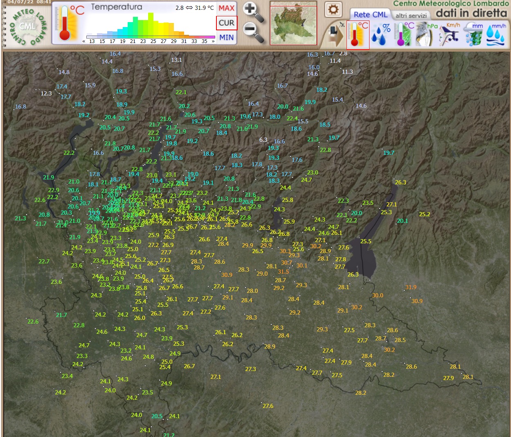This screenshot has height=437, width=511.
Task: Select the rain rate mm/h layer
Action: [x=496, y=35]
